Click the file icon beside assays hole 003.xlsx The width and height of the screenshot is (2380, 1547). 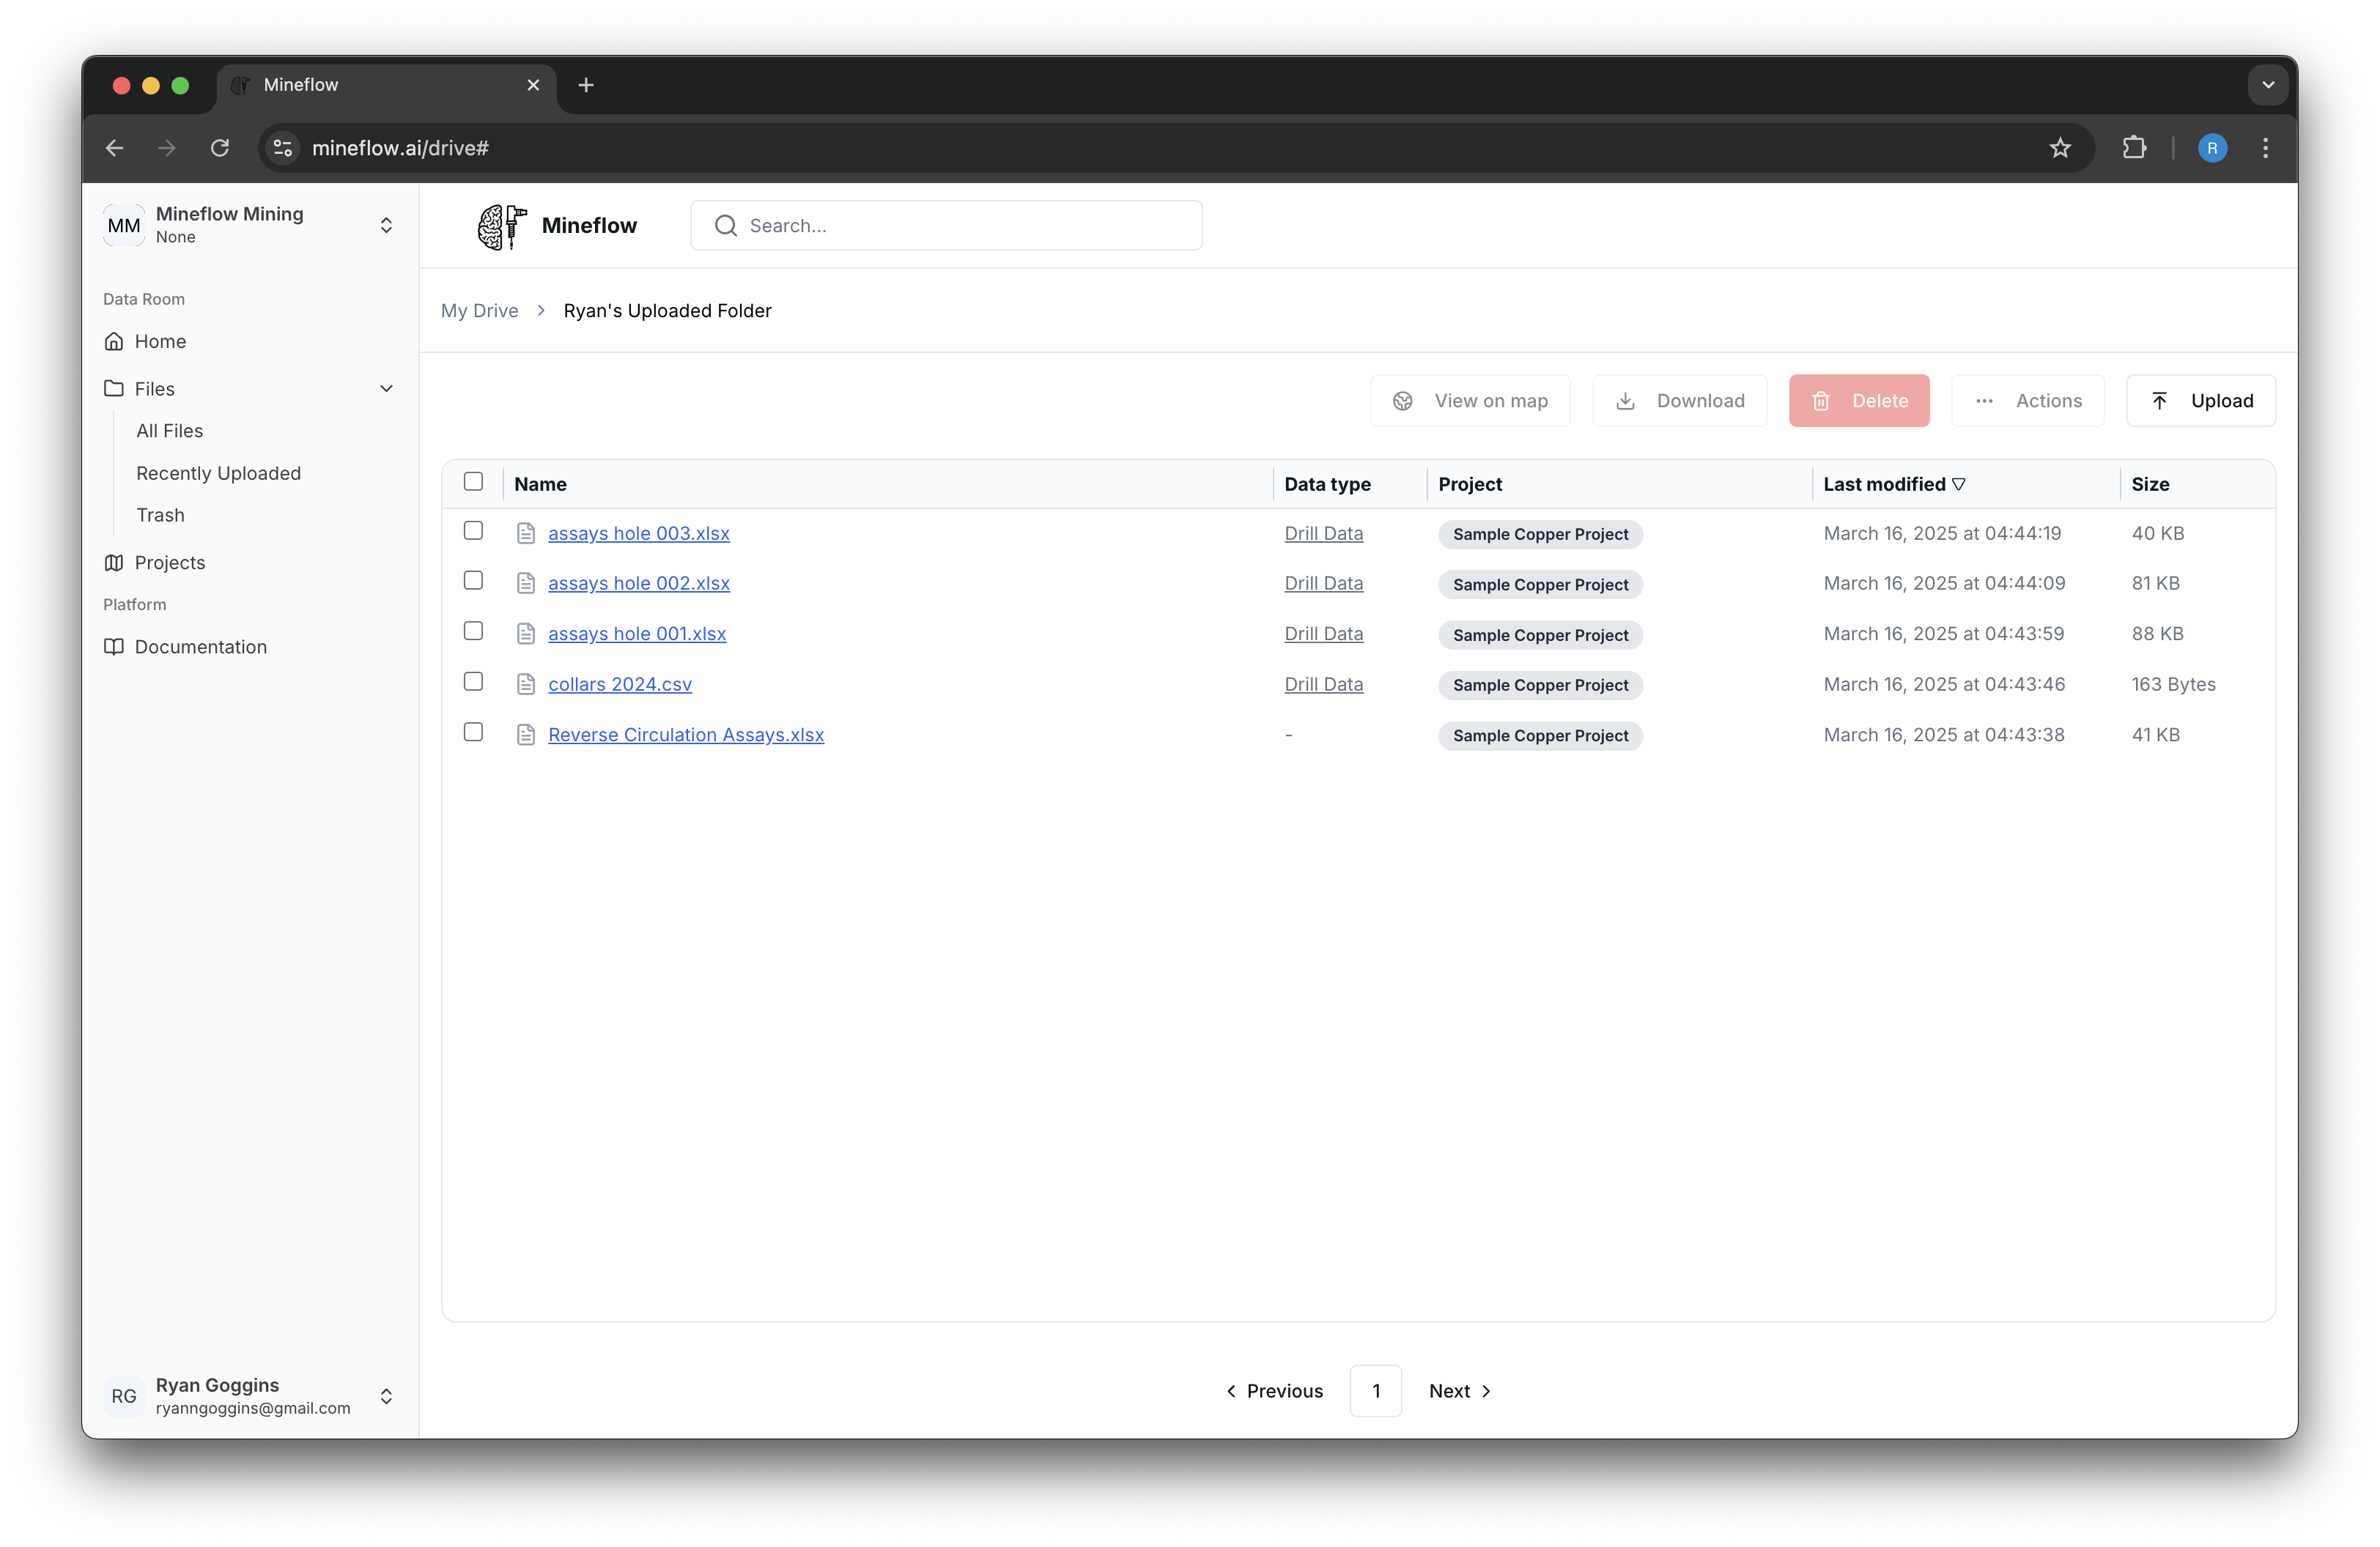[526, 534]
